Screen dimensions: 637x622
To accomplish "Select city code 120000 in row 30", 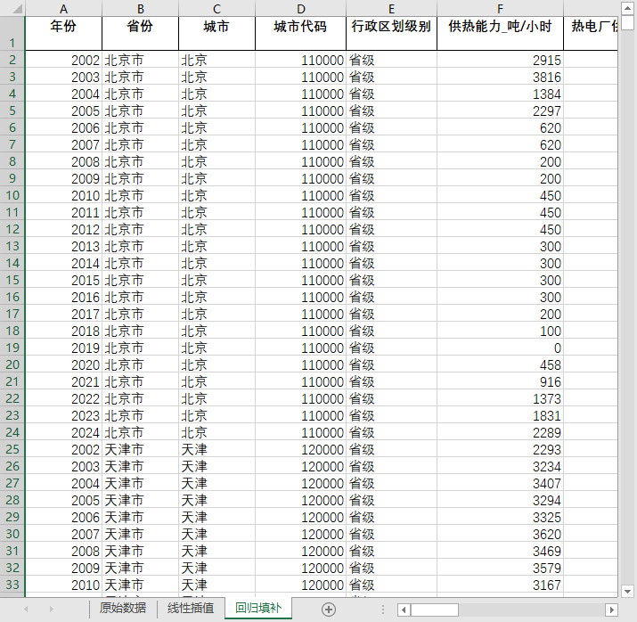I will pos(300,535).
